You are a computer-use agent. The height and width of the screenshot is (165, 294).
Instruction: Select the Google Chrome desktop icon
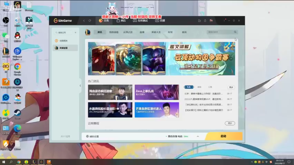pos(17,69)
